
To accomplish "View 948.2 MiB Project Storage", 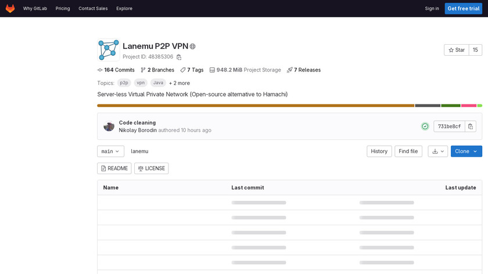I will click(x=245, y=70).
